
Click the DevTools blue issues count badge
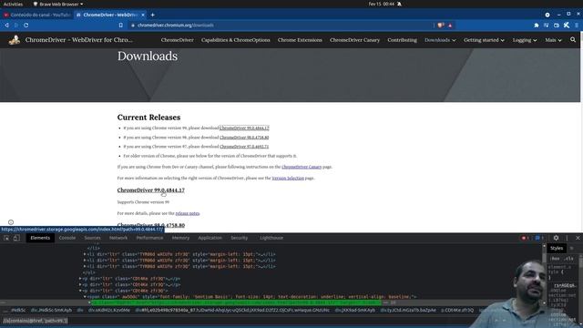[539, 238]
